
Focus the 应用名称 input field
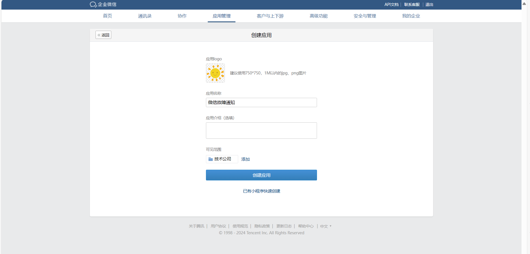point(261,103)
